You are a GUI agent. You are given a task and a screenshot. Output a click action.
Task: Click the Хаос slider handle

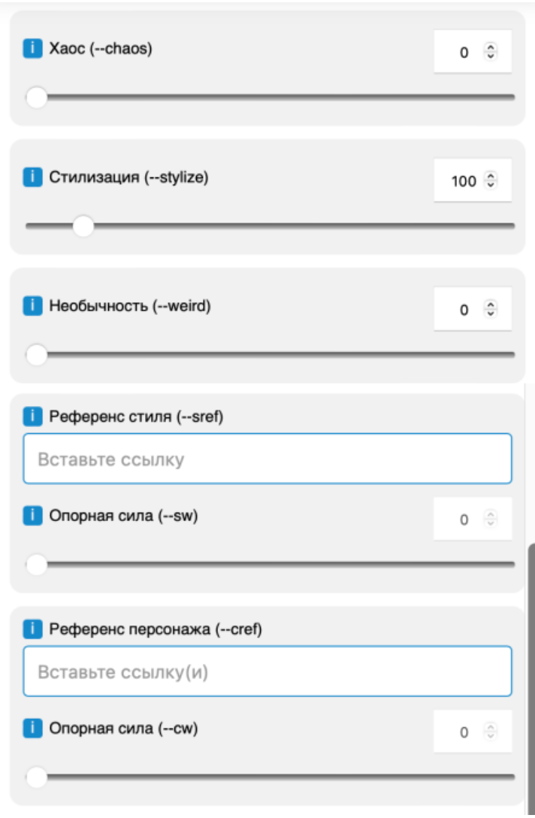pyautogui.click(x=36, y=98)
